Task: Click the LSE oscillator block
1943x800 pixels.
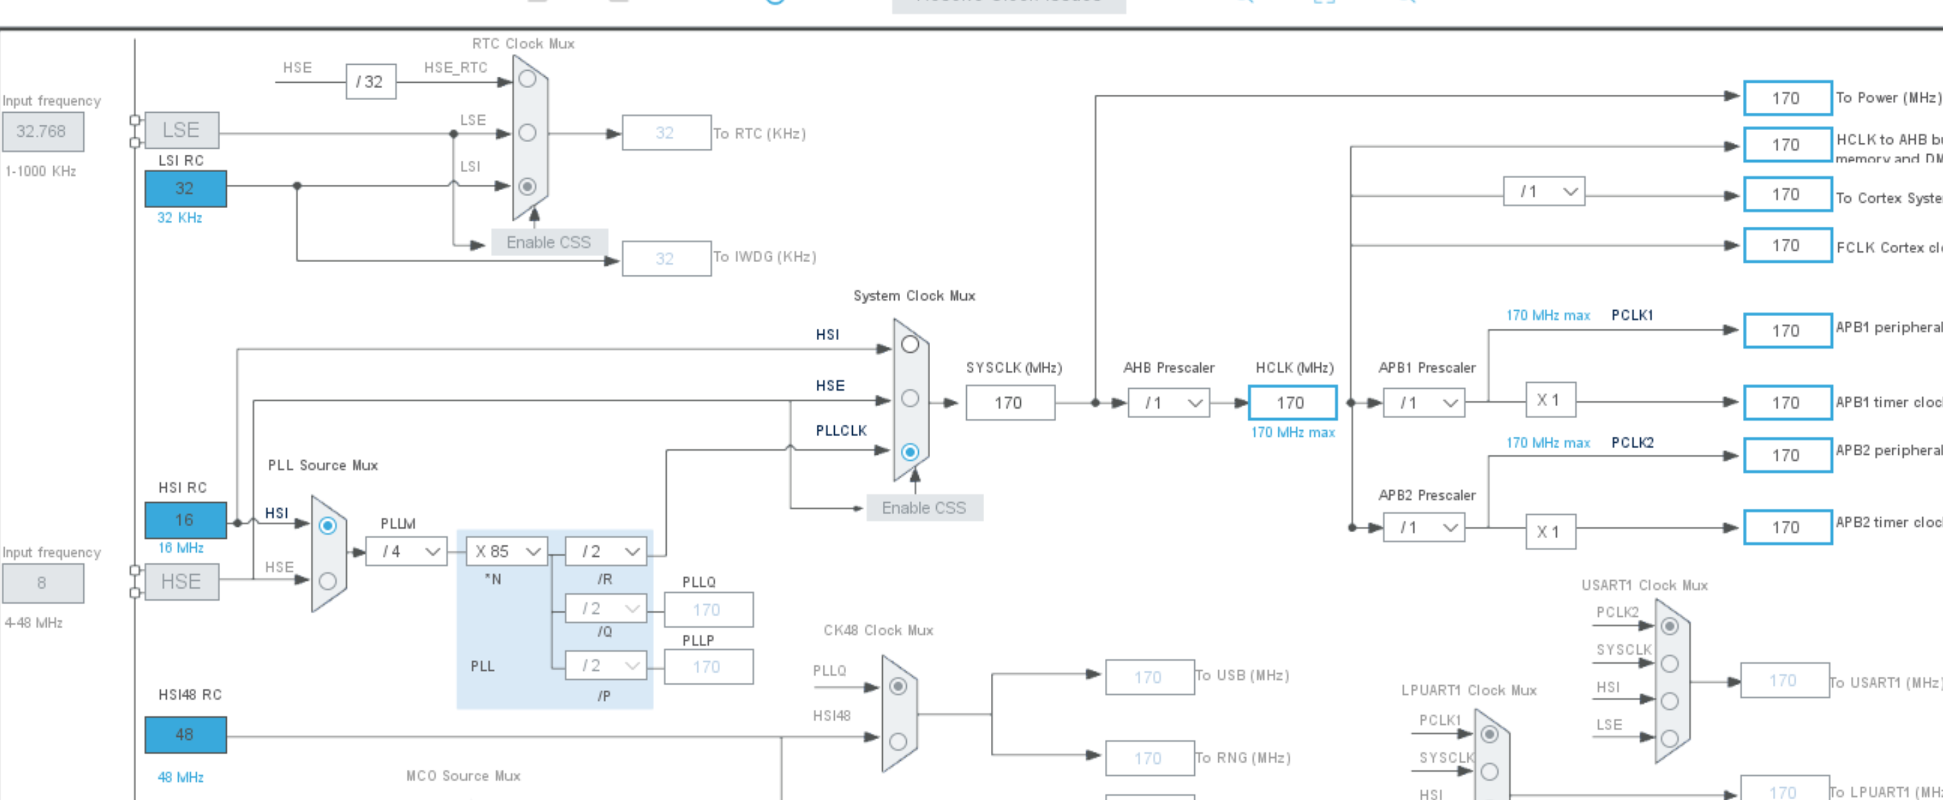Action: tap(181, 130)
